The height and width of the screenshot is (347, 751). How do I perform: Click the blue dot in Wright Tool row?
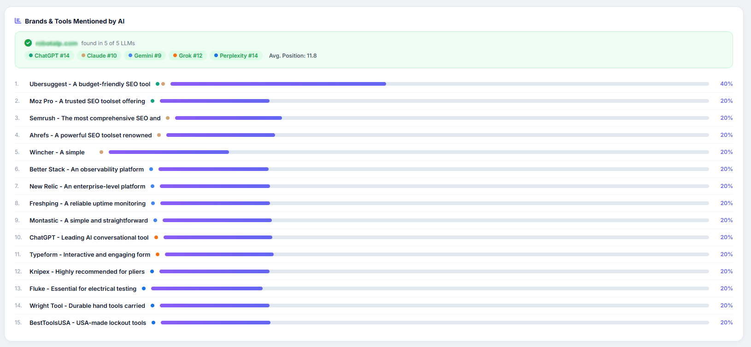coord(153,306)
